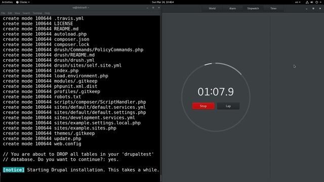Open the terminal View menu

click(x=17, y=13)
